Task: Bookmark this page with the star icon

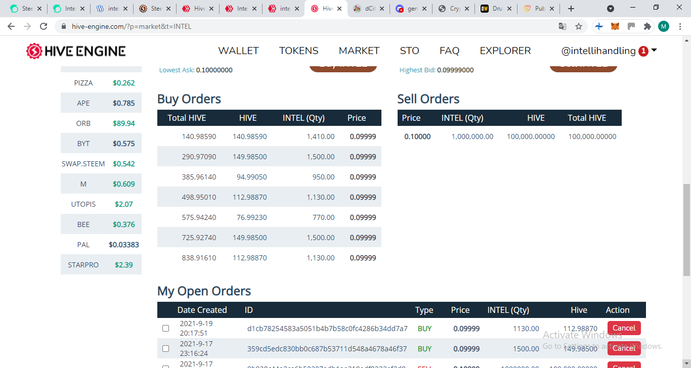Action: (579, 26)
